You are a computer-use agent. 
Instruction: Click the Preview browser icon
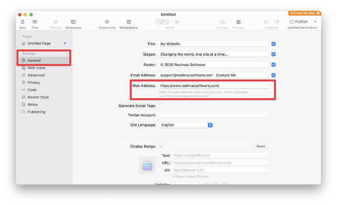click(x=239, y=22)
